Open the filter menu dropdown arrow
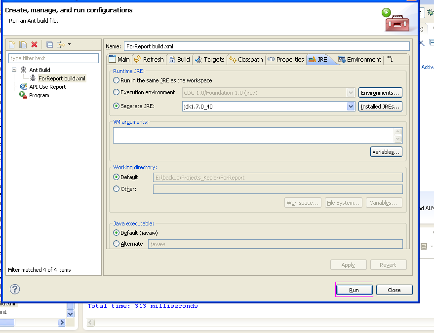The width and height of the screenshot is (434, 333). tap(69, 45)
